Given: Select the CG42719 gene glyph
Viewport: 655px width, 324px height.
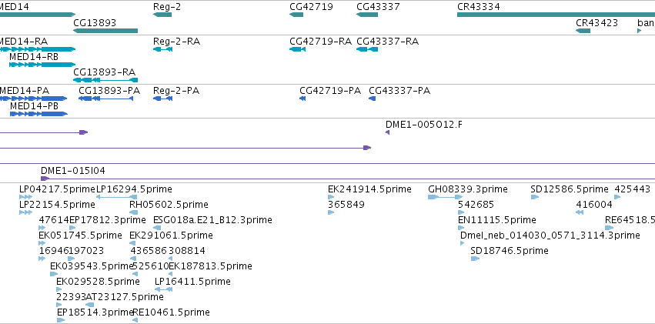Looking at the screenshot, I should tap(296, 15).
